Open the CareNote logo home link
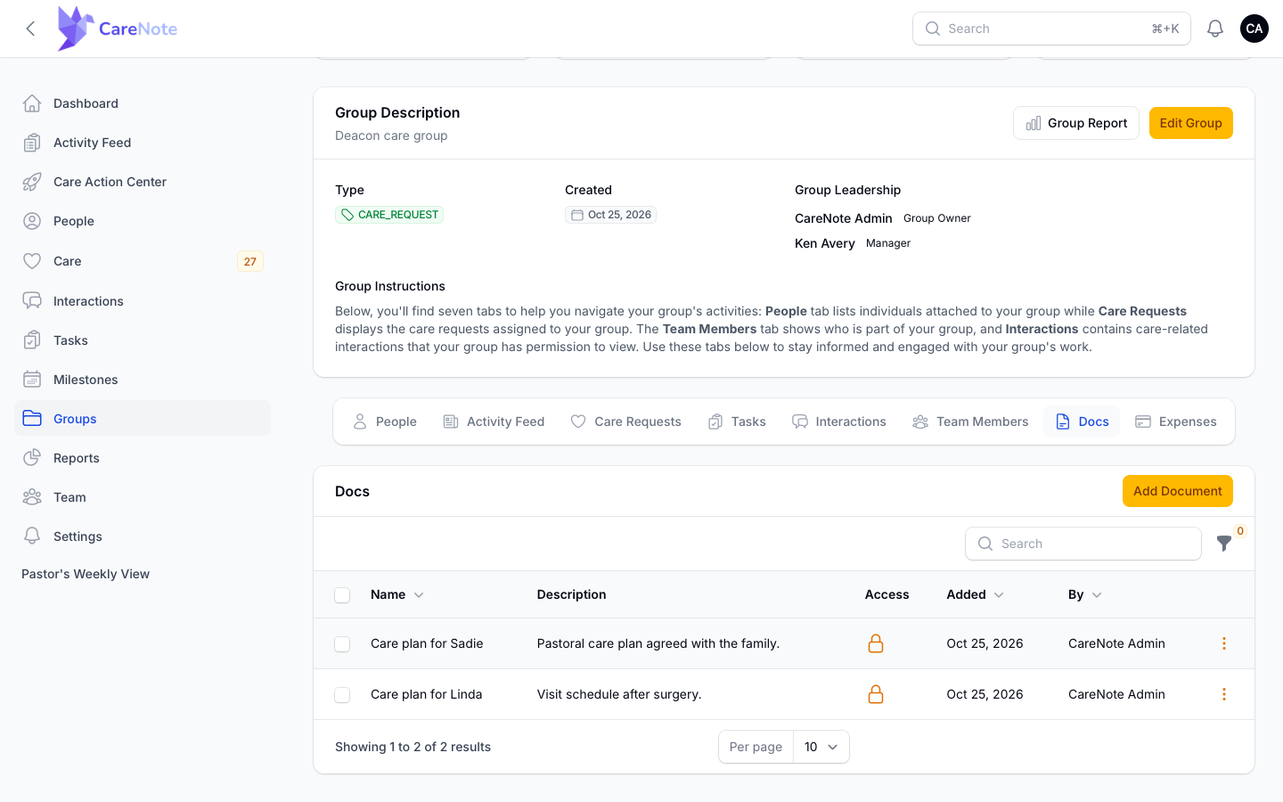The image size is (1283, 802). (x=118, y=29)
